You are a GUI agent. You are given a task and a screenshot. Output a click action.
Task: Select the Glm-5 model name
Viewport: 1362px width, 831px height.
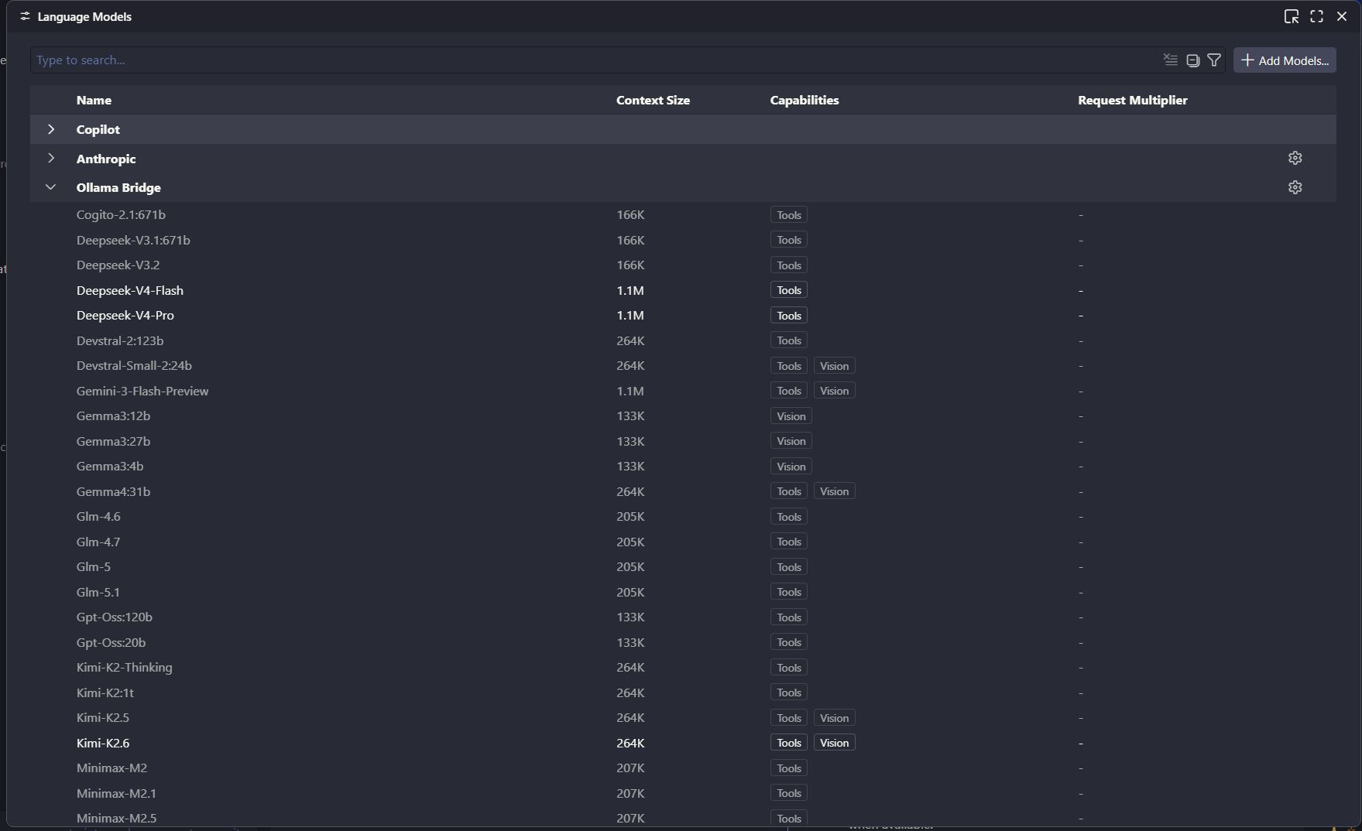click(93, 566)
